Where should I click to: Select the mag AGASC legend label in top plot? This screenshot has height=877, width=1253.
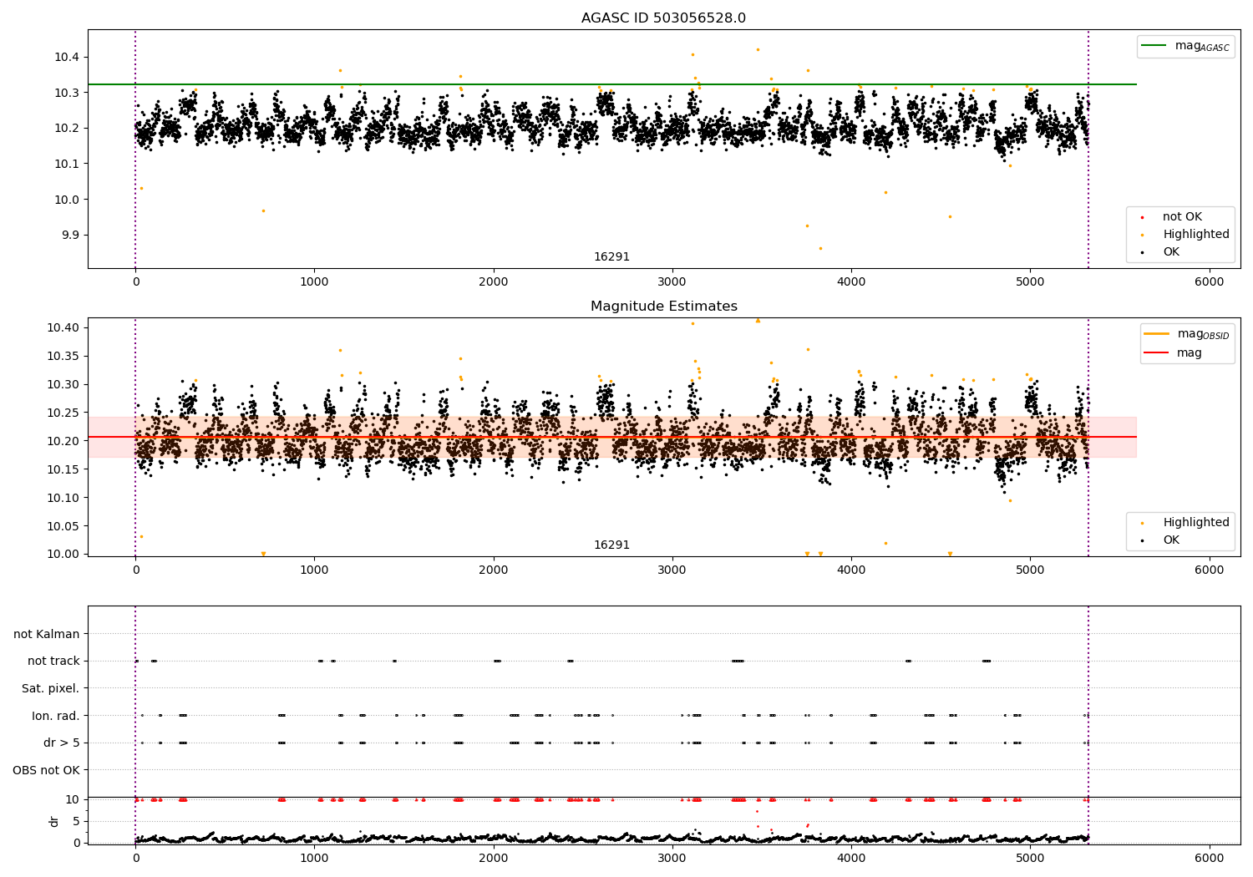pyautogui.click(x=1202, y=46)
